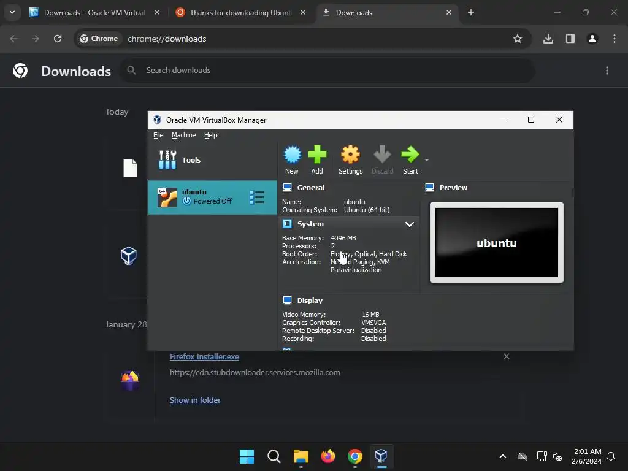Switch to the Downloads – Oracle VM VirtualBox tab
The height and width of the screenshot is (471, 628).
[95, 12]
